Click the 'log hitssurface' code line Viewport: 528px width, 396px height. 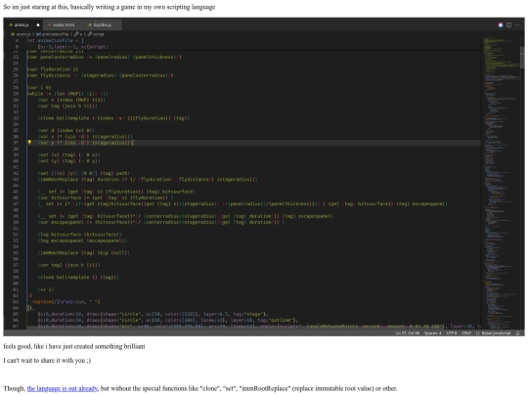pyautogui.click(x=79, y=235)
